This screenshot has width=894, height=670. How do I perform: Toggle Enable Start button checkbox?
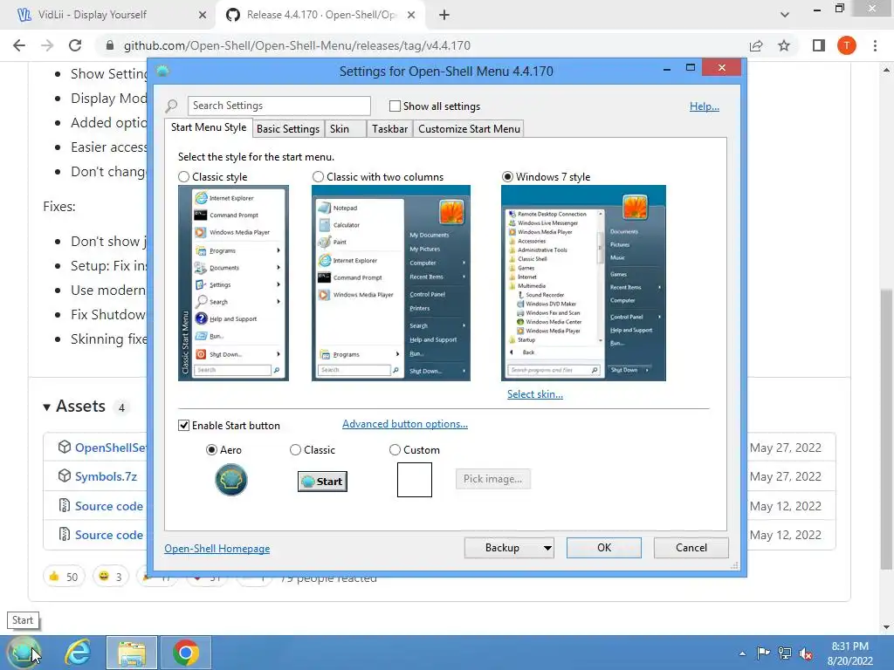coord(183,426)
